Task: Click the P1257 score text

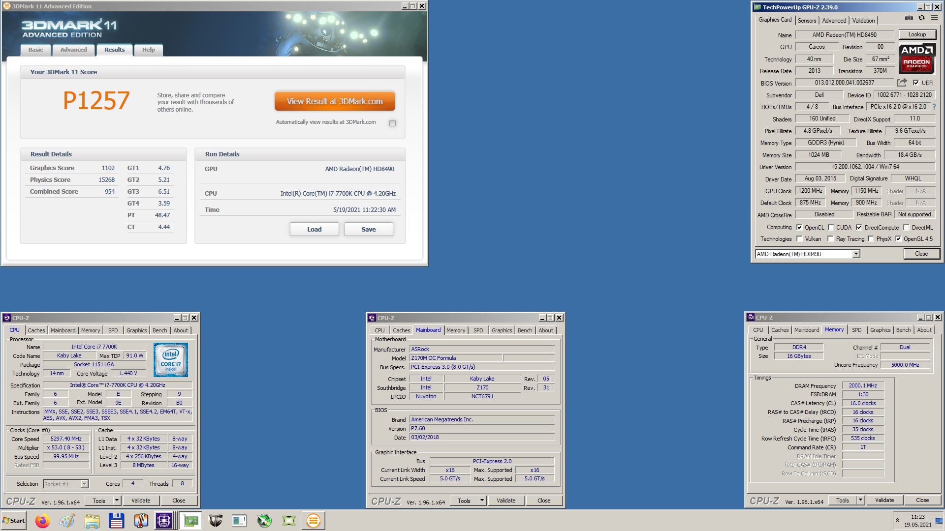Action: coord(96,101)
